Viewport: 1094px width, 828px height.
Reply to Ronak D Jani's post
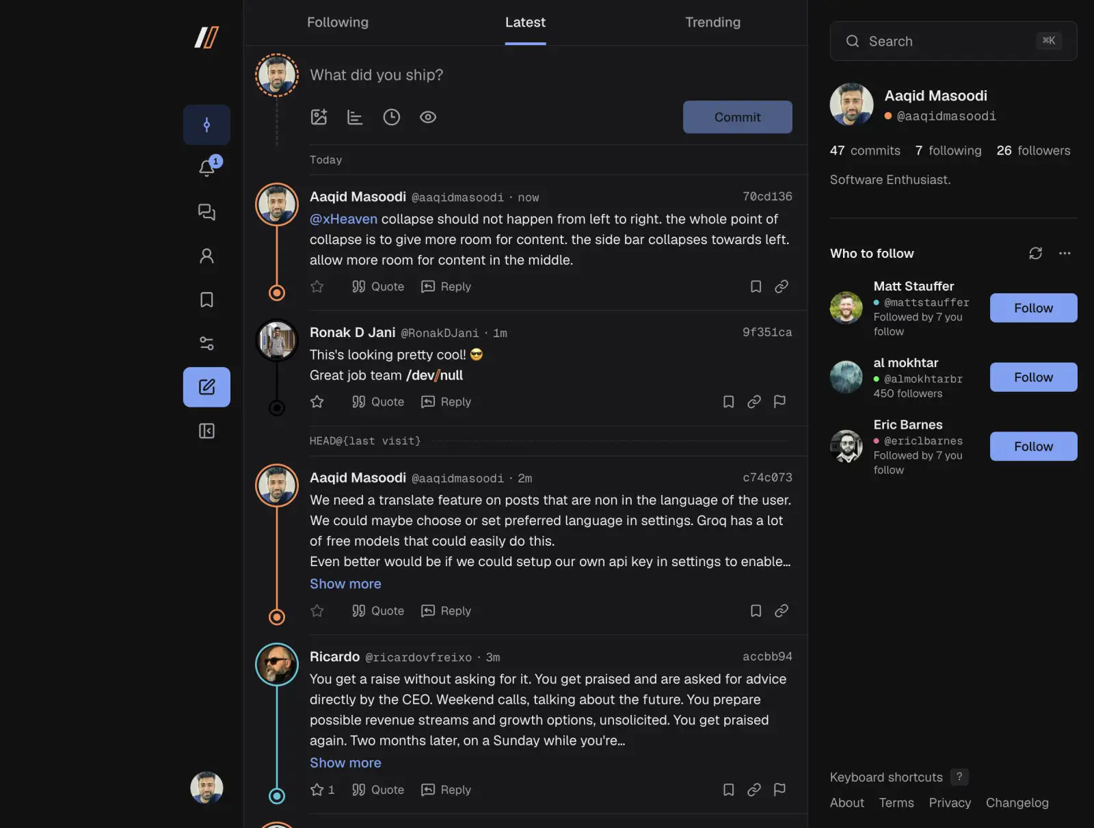click(x=446, y=401)
